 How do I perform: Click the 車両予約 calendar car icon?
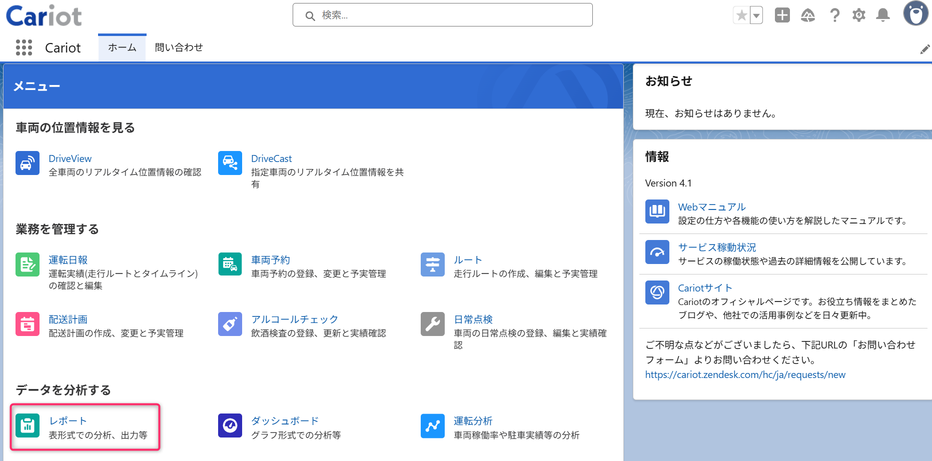[x=230, y=264]
